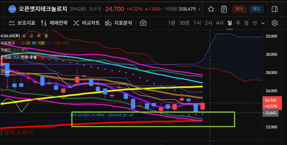The width and height of the screenshot is (287, 145).
Task: Toggle the side panel layout icon
Action: (274, 9)
